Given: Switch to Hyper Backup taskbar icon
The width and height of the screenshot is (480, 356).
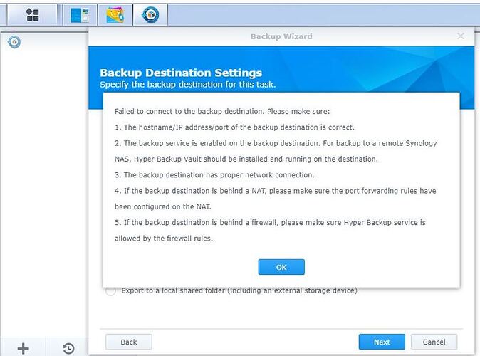Looking at the screenshot, I should pyautogui.click(x=150, y=15).
